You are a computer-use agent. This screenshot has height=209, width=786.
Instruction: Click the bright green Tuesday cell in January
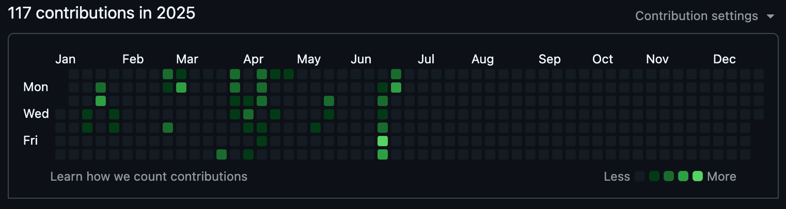[101, 100]
